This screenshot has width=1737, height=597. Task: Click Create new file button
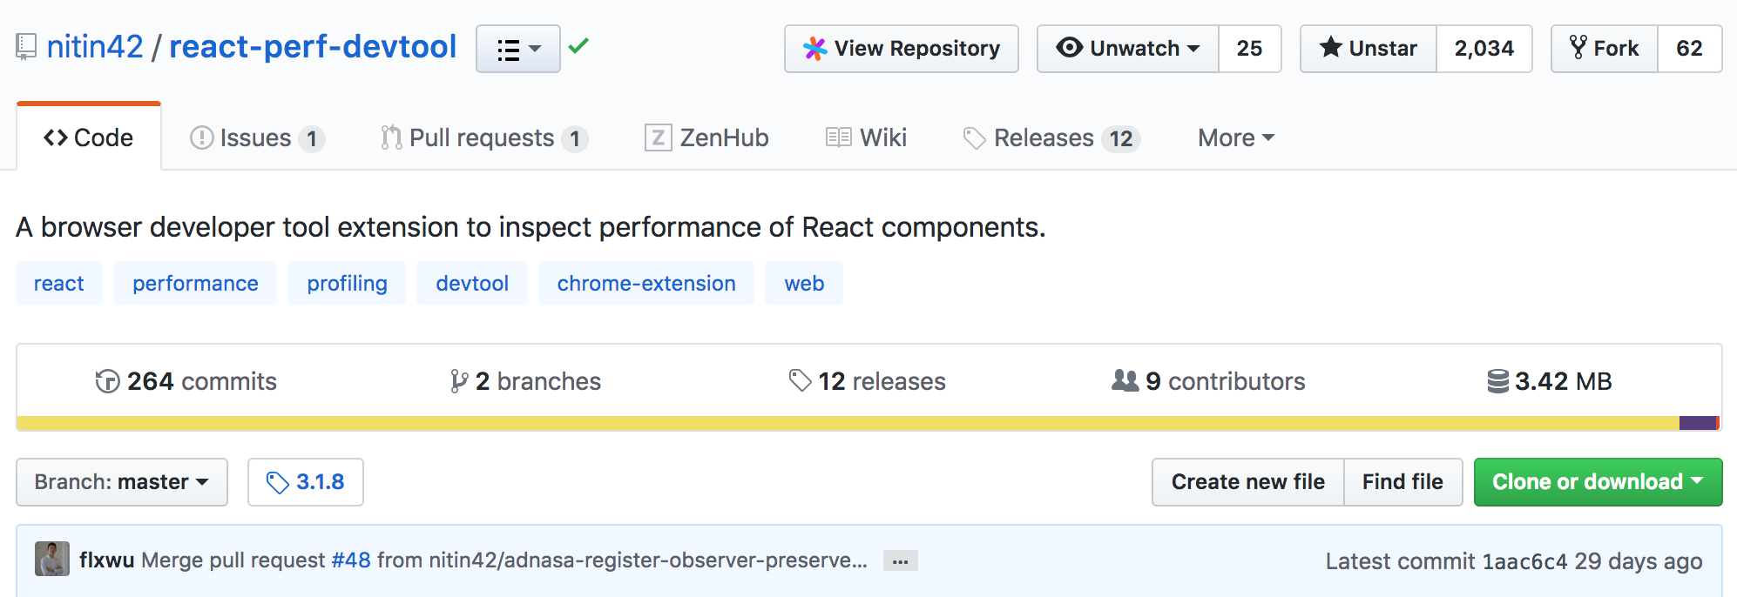(x=1248, y=482)
